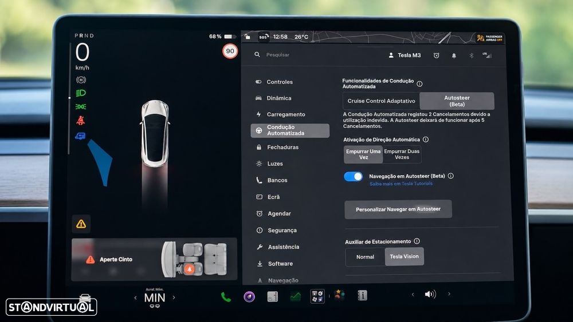
Task: Open the Phone app
Action: point(226,297)
